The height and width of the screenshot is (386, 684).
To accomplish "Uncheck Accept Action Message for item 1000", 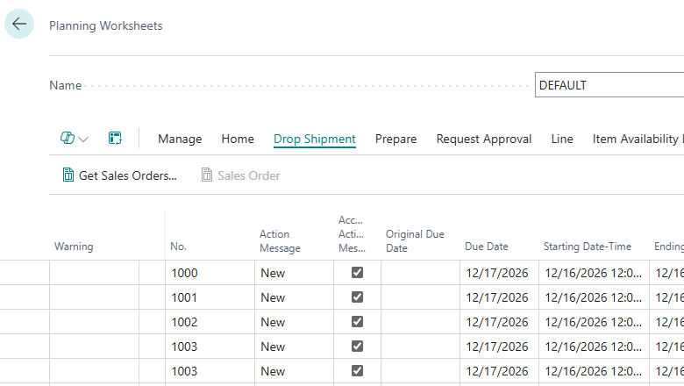I will click(x=357, y=273).
